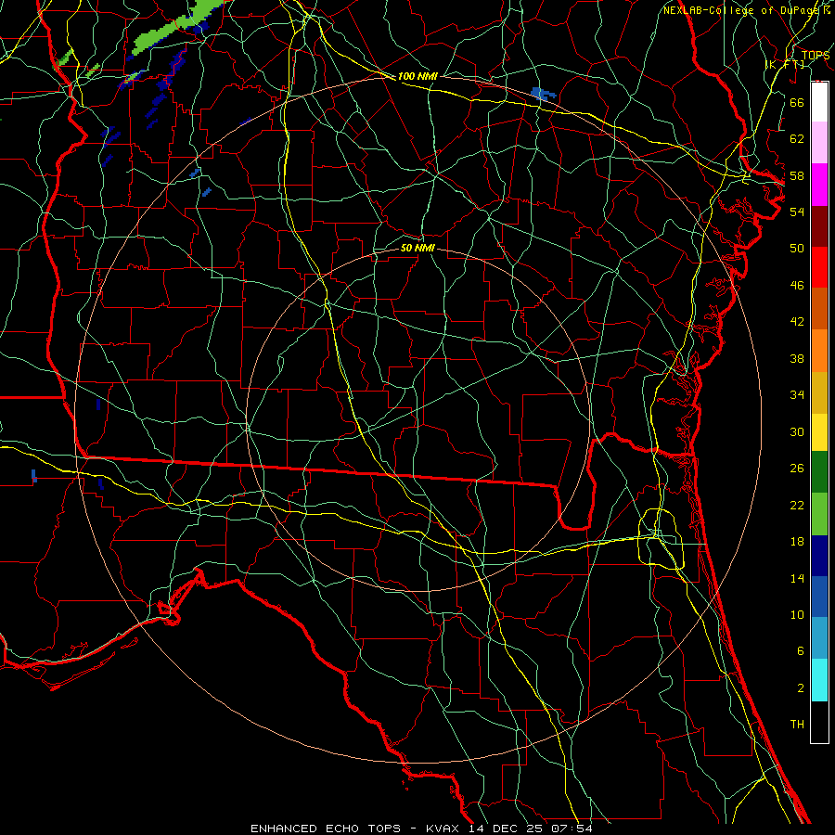Image resolution: width=835 pixels, height=835 pixels.
Task: Click the "62" legend value
Action: pos(797,139)
